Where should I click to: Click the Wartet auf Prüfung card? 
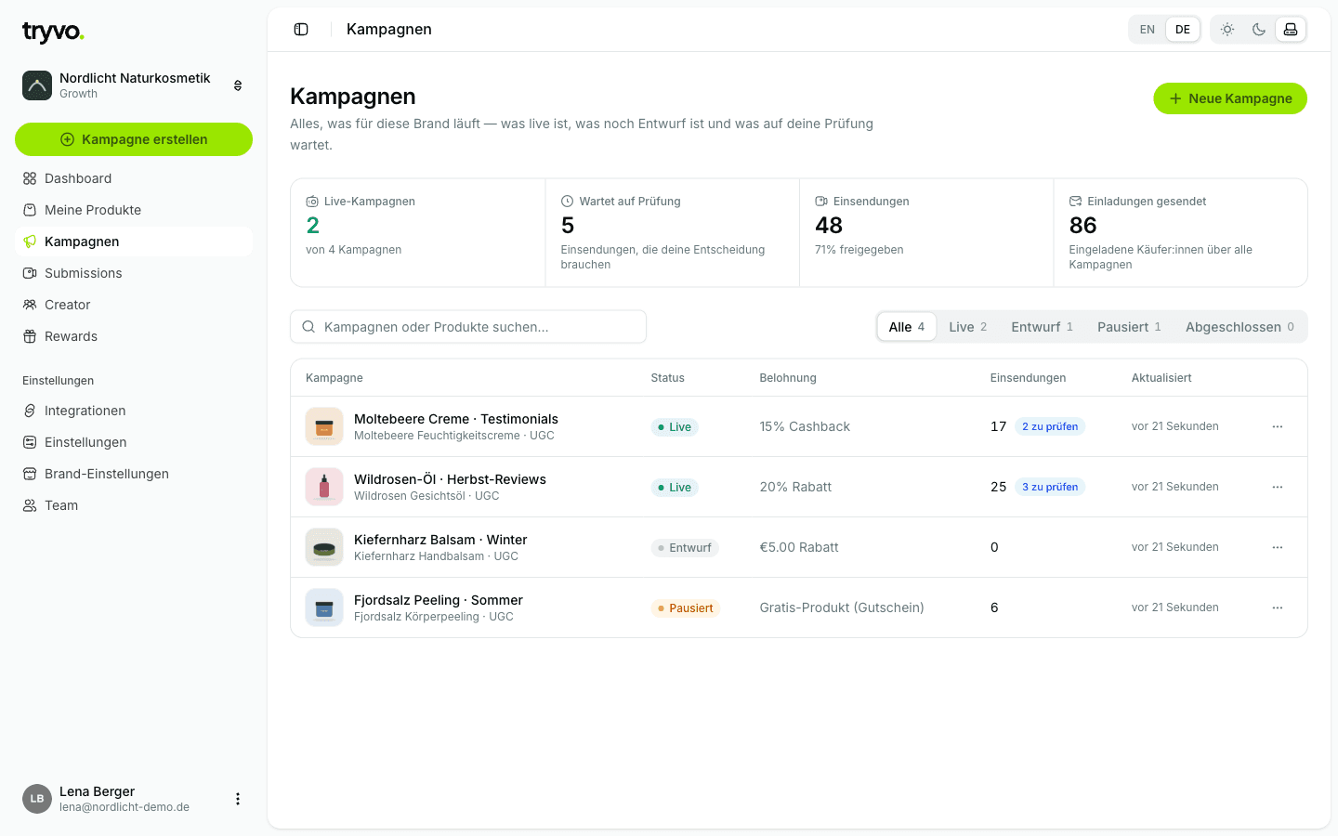[672, 233]
